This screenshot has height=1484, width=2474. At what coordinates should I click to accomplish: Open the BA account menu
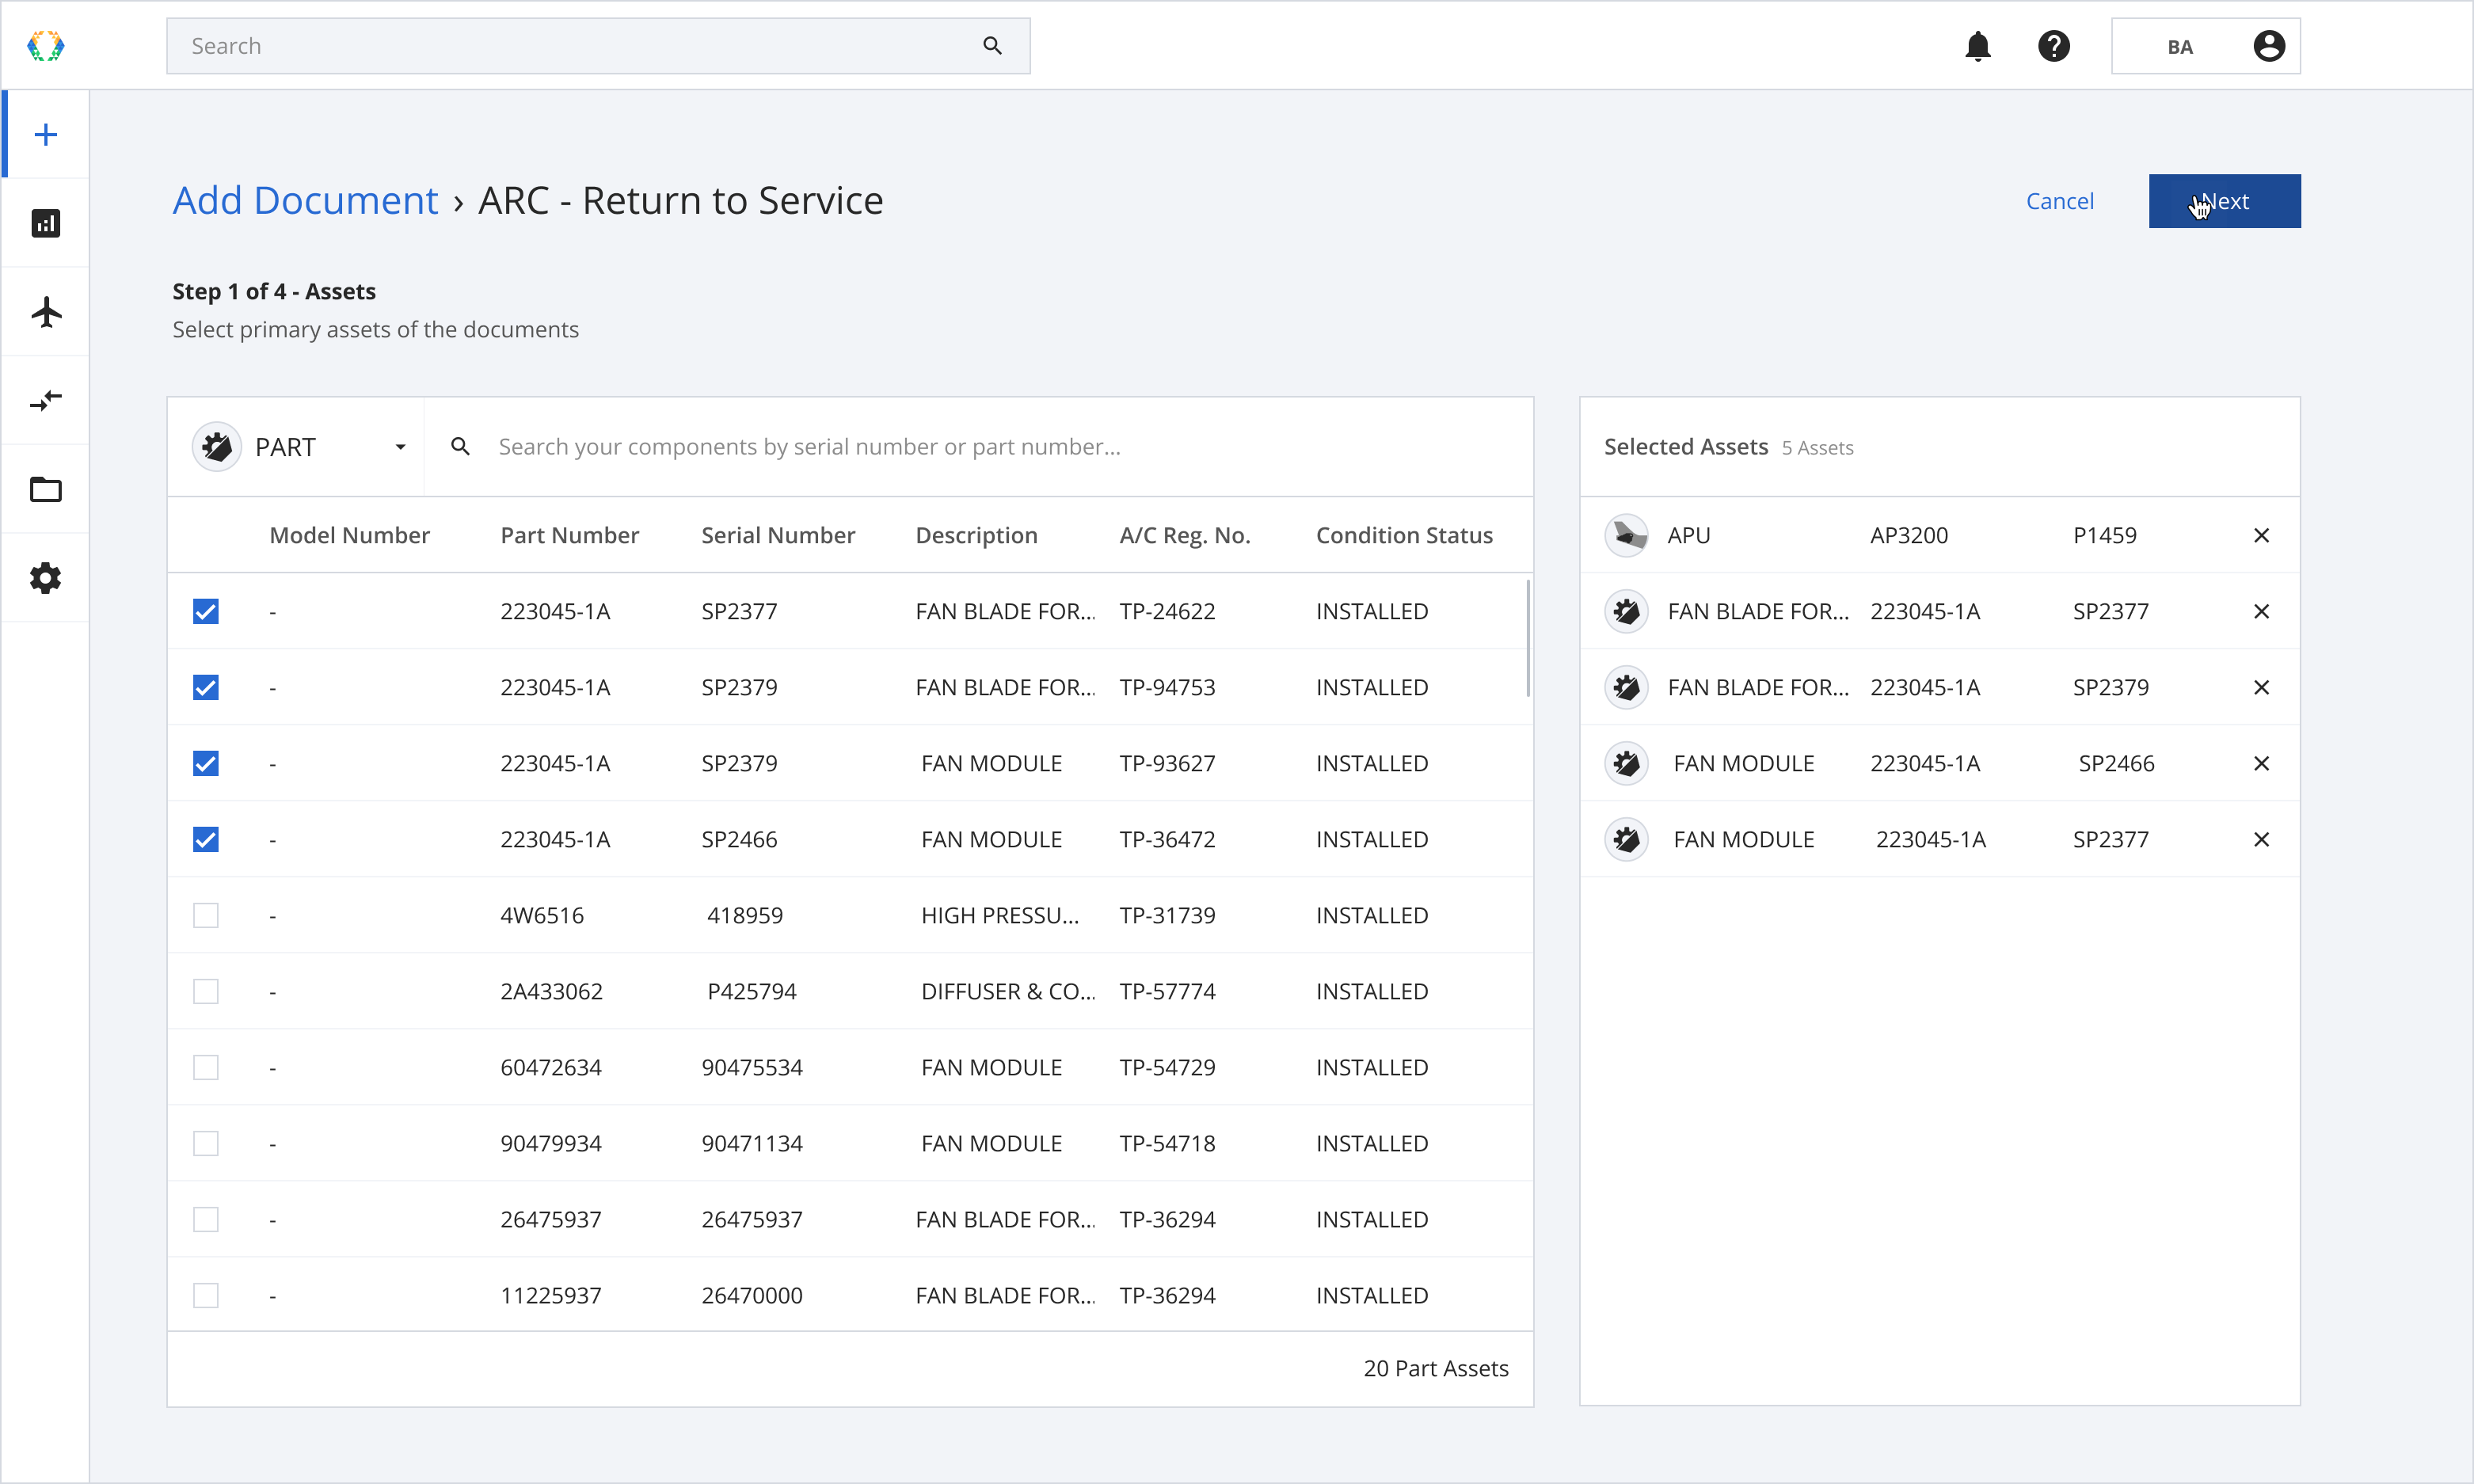coord(2205,46)
